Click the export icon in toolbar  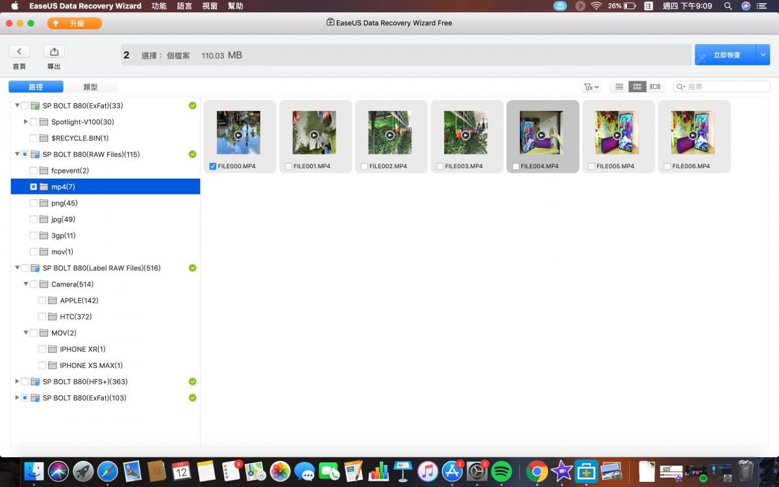[54, 52]
